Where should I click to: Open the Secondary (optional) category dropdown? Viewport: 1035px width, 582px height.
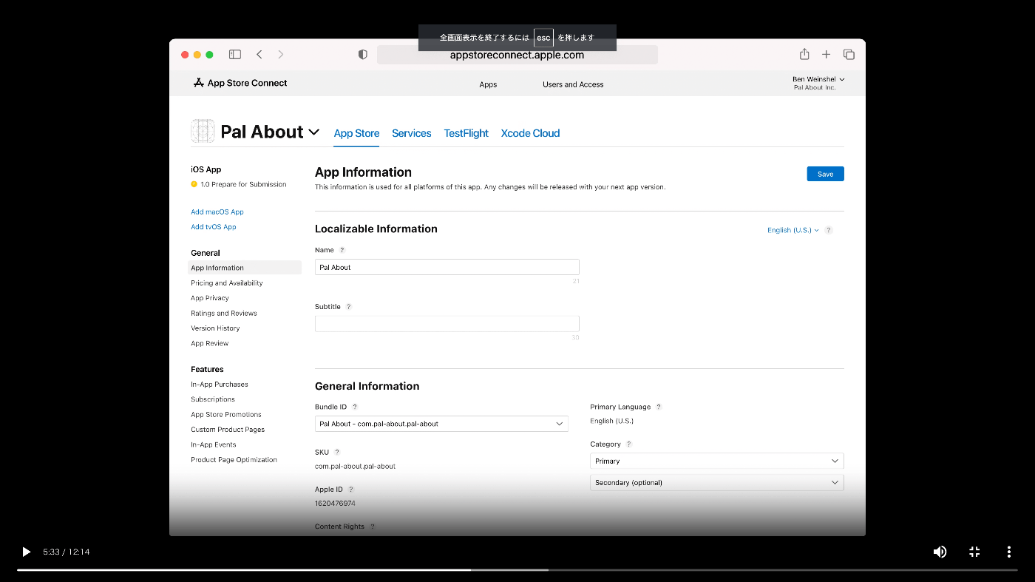tap(717, 482)
